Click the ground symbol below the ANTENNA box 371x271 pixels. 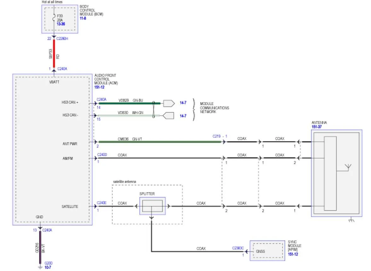(x=351, y=220)
